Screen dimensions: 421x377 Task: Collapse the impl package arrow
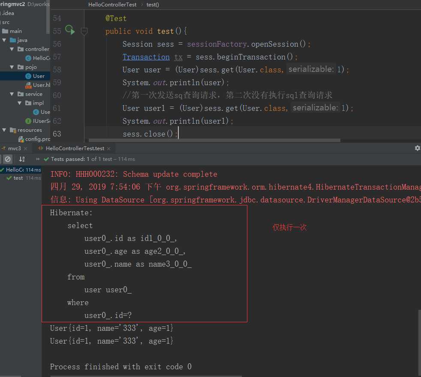coord(20,103)
